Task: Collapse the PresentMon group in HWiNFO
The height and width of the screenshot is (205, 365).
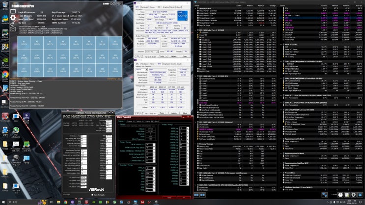Action: click(281, 173)
